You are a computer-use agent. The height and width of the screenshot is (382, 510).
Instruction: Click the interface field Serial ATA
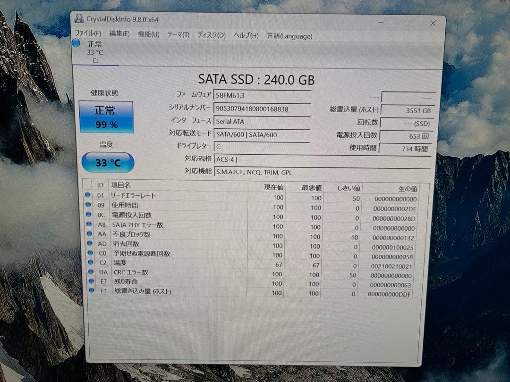point(262,122)
